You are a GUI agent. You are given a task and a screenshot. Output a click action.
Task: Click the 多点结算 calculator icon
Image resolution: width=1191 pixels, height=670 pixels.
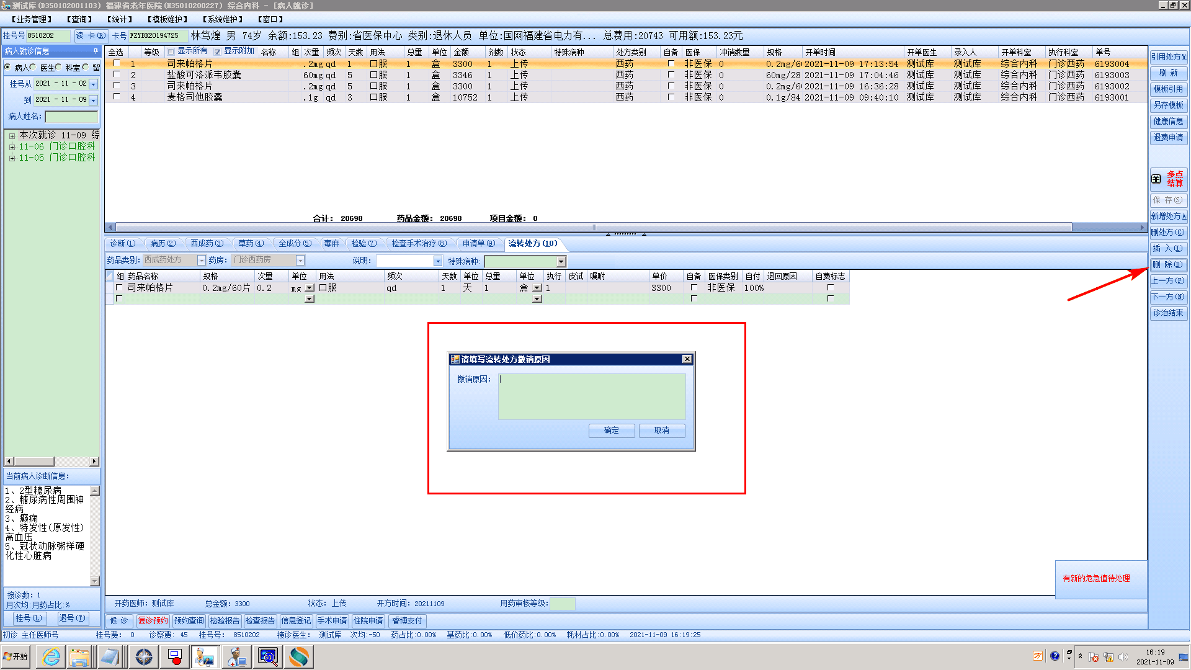coord(1156,179)
